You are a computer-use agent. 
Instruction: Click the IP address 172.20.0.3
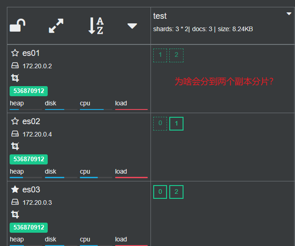pyautogui.click(x=37, y=202)
